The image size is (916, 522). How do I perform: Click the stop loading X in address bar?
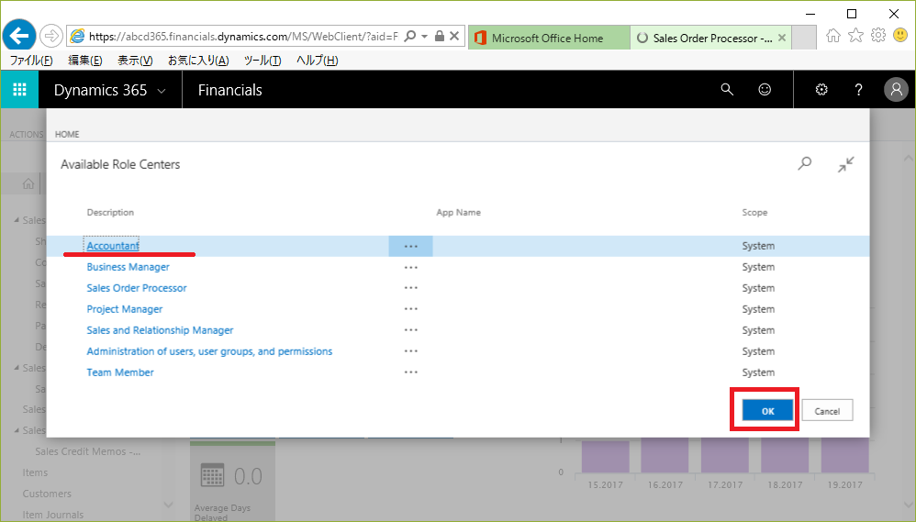(454, 36)
